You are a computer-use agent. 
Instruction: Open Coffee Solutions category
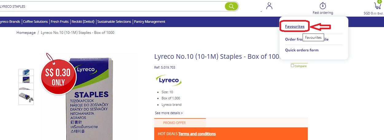click(x=36, y=22)
